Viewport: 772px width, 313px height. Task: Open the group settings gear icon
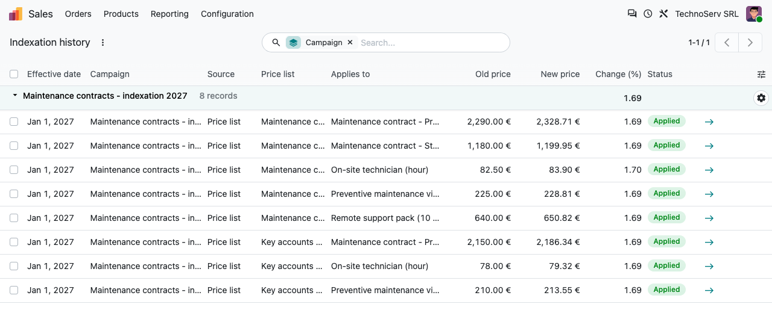(761, 98)
